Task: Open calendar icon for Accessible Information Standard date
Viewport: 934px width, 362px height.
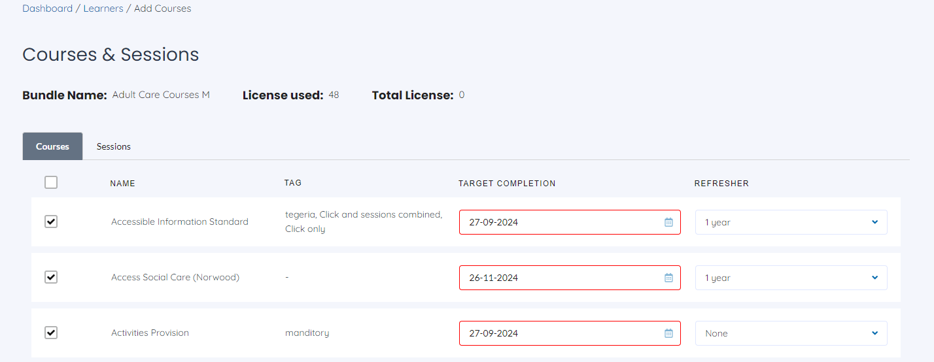Action: tap(668, 222)
